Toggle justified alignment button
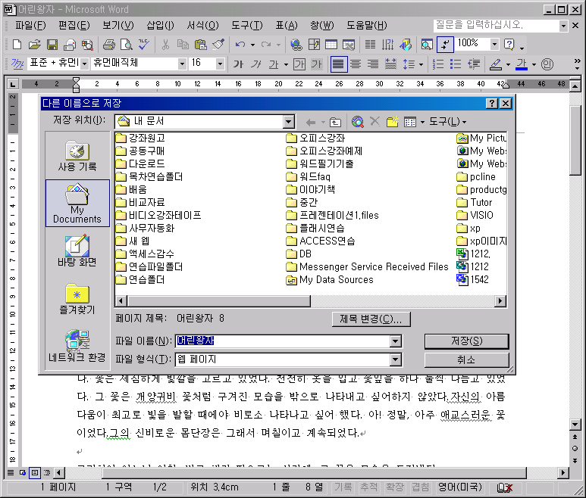The height and width of the screenshot is (498, 586). [338, 64]
